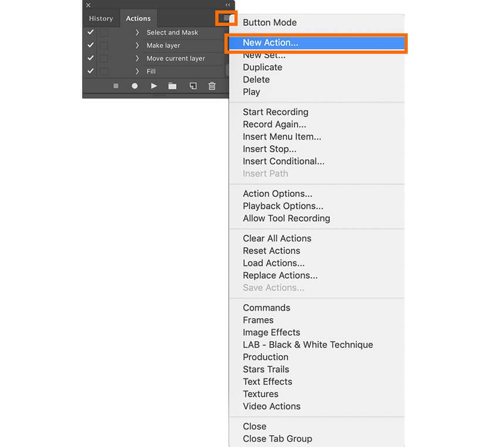Delete action using the trash icon
This screenshot has width=487, height=447.
point(212,86)
